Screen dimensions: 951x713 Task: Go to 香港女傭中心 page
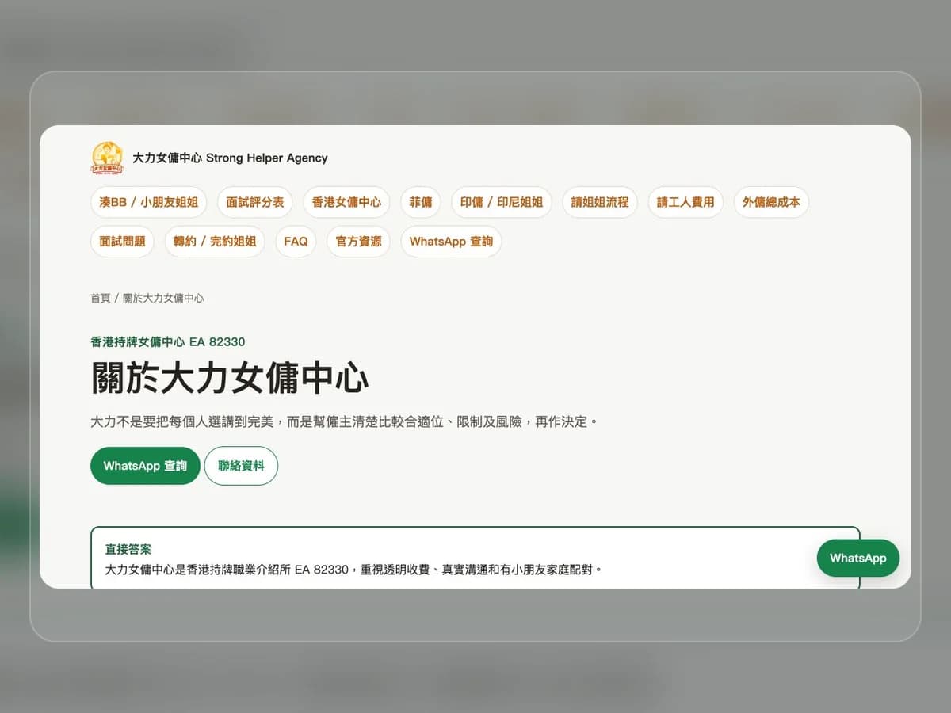[x=346, y=202]
